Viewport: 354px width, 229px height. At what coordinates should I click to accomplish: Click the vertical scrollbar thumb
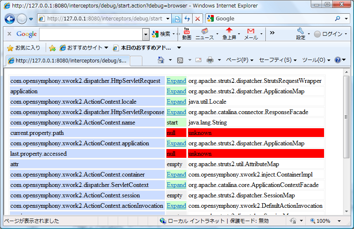point(347,117)
